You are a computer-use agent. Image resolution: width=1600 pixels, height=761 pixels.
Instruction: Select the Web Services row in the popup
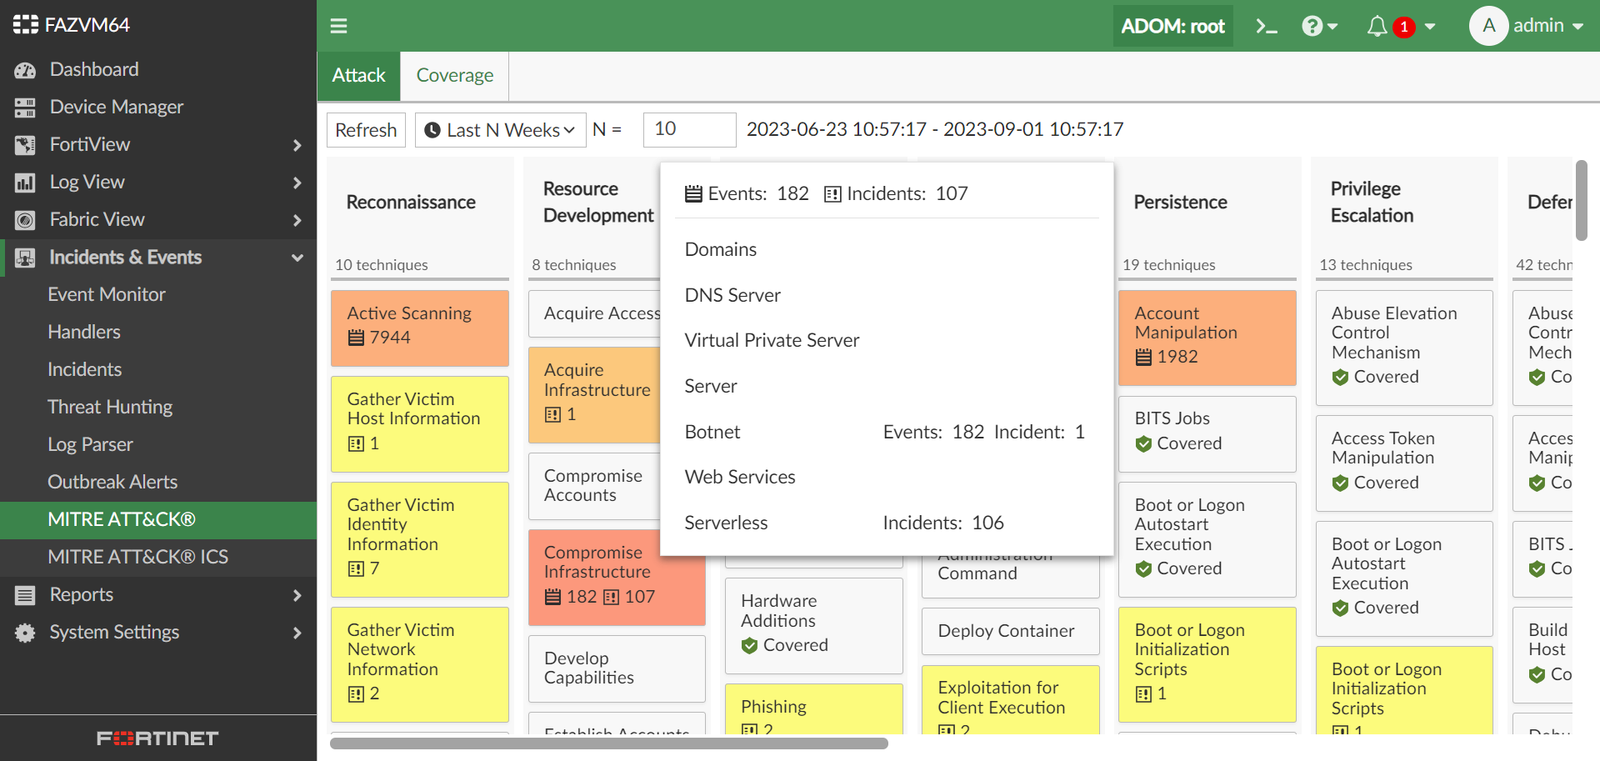coord(887,477)
